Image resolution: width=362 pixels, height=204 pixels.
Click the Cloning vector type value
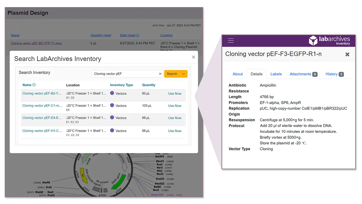tap(266, 149)
